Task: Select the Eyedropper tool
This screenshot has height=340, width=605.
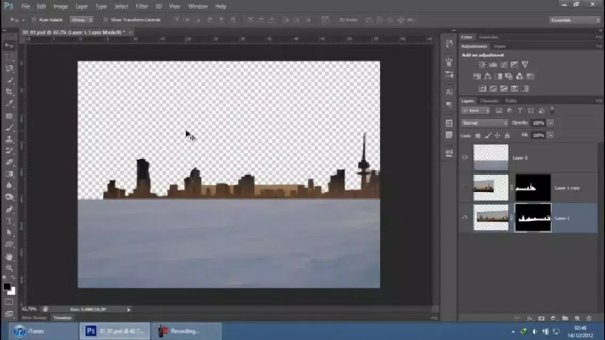Action: (9, 103)
